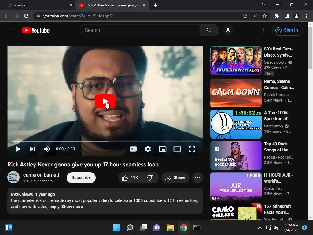Click the youtube.com address bar URL
Viewport: 313px width, 235px height.
tap(79, 16)
